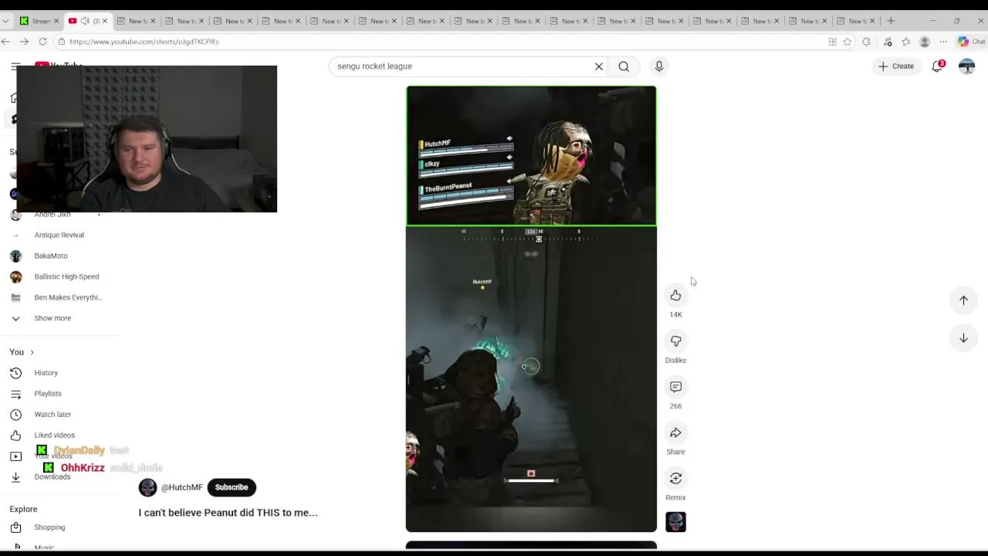The height and width of the screenshot is (556, 988).
Task: Clear the search text with X
Action: pos(598,66)
